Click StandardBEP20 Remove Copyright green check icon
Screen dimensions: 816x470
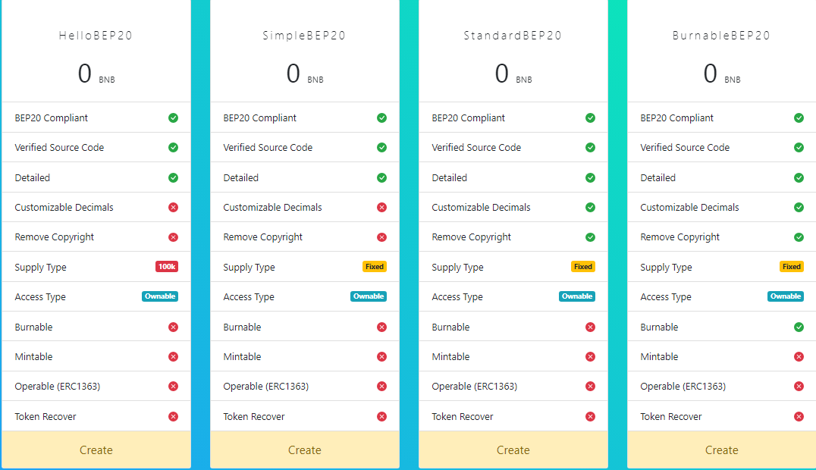click(x=590, y=237)
